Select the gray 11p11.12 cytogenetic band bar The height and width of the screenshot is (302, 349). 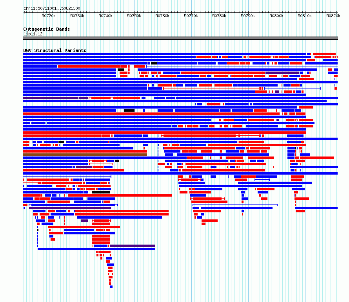[180, 38]
